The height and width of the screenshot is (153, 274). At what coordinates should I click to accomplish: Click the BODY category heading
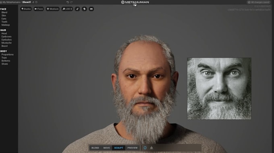(x=4, y=51)
